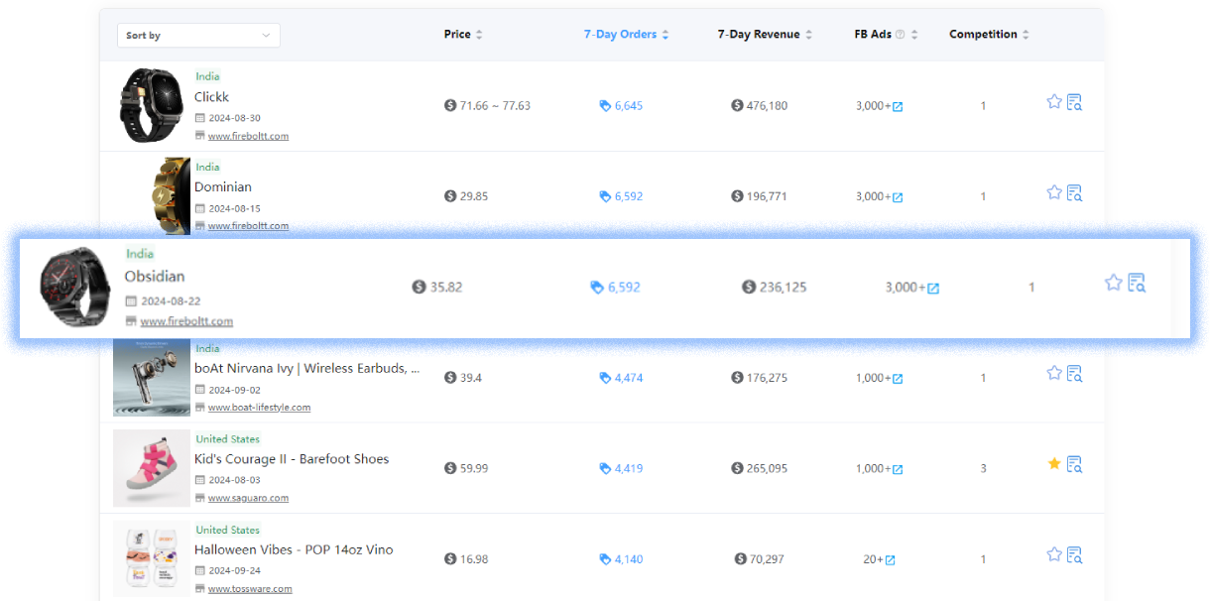The height and width of the screenshot is (601, 1210).
Task: Open product details icon for Clickk
Action: tap(1074, 101)
